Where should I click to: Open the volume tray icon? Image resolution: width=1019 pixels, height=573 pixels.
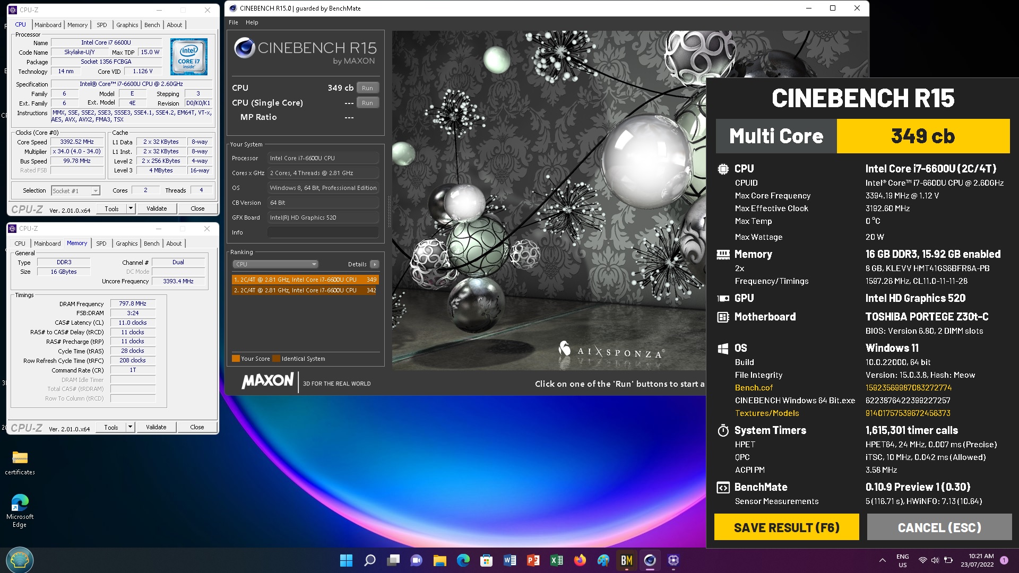935,560
